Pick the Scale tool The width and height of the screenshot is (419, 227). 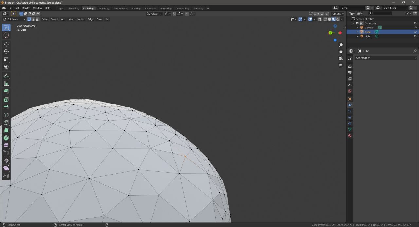pos(6,59)
